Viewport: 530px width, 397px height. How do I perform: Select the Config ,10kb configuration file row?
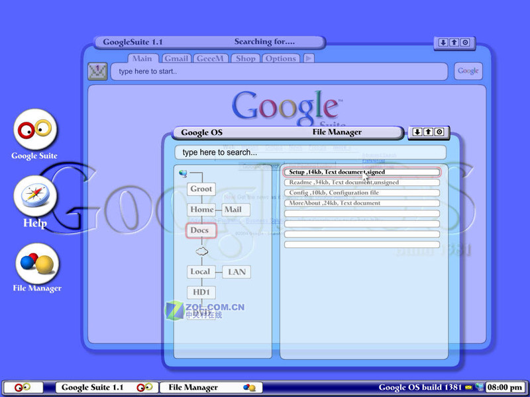click(x=362, y=193)
